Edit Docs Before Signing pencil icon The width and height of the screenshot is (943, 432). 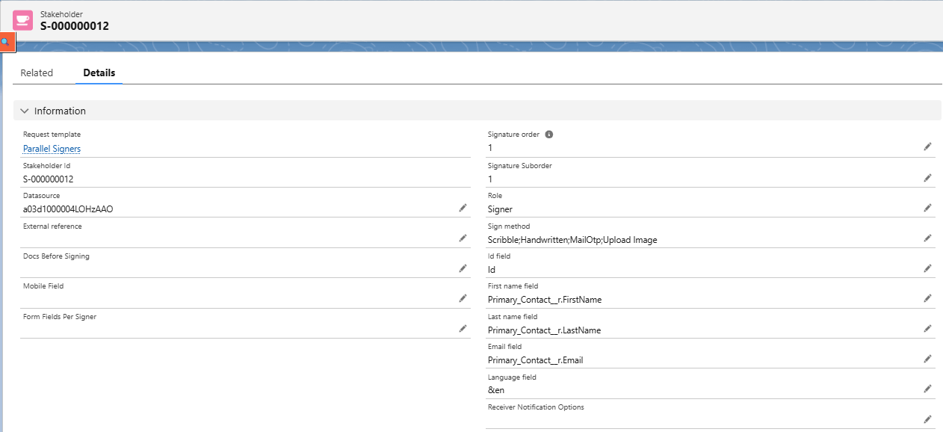coord(463,268)
